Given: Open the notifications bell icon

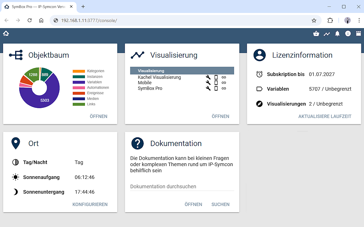Looking at the screenshot, I should click(x=337, y=34).
